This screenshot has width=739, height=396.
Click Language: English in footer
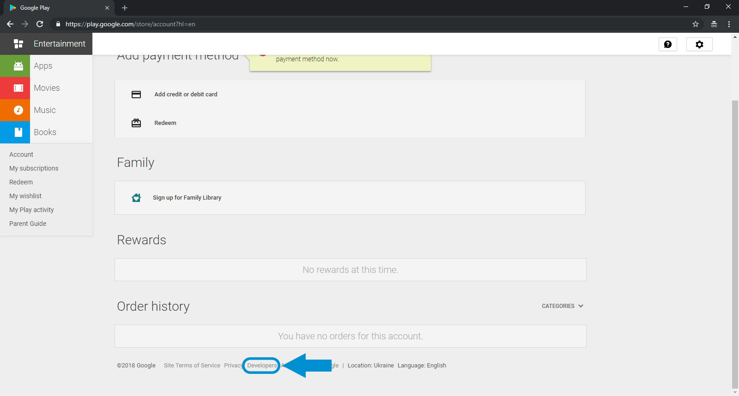click(422, 366)
